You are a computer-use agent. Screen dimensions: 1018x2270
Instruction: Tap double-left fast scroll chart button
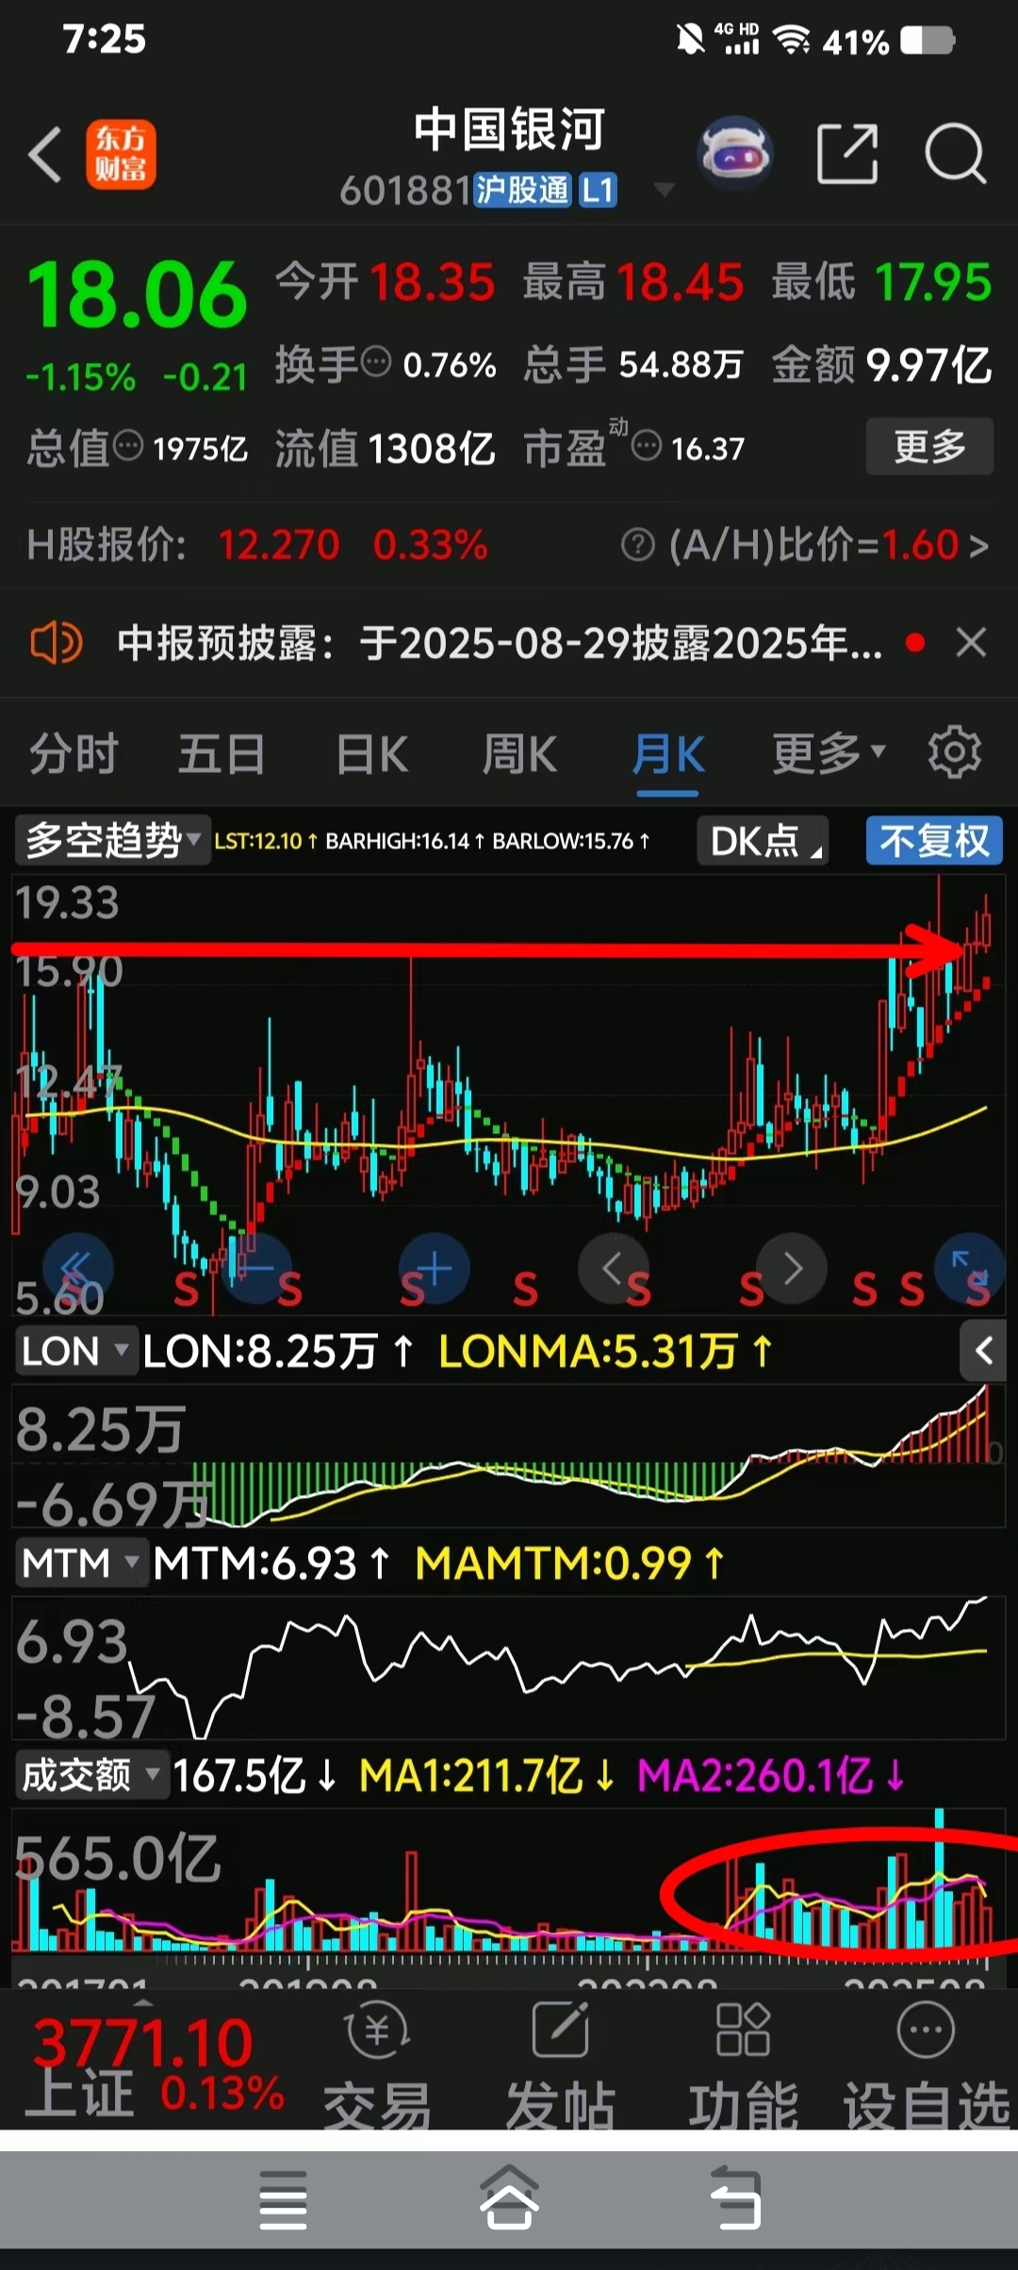[x=78, y=1269]
